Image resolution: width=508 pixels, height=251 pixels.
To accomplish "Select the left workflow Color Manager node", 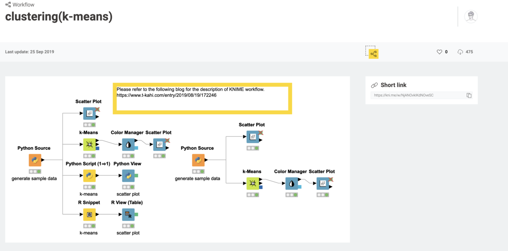I will 128,144.
